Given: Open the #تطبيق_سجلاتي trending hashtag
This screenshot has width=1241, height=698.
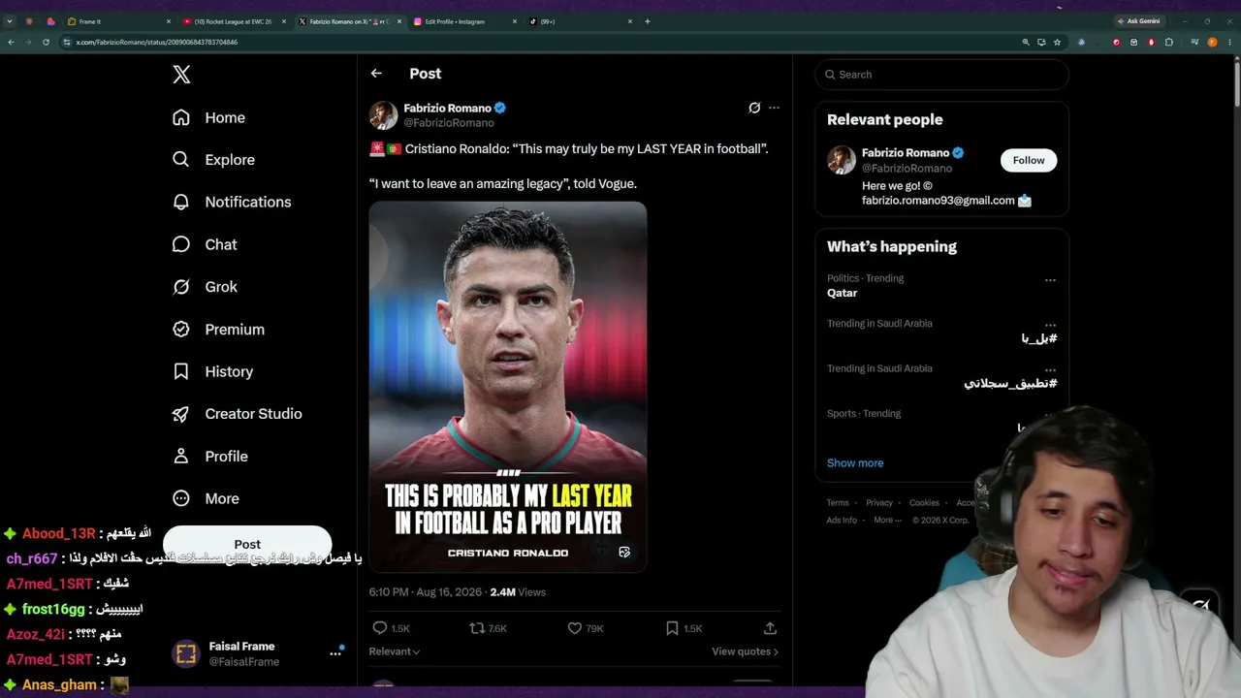Looking at the screenshot, I should (x=1010, y=384).
